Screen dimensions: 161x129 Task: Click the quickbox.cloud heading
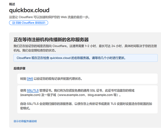29,10
